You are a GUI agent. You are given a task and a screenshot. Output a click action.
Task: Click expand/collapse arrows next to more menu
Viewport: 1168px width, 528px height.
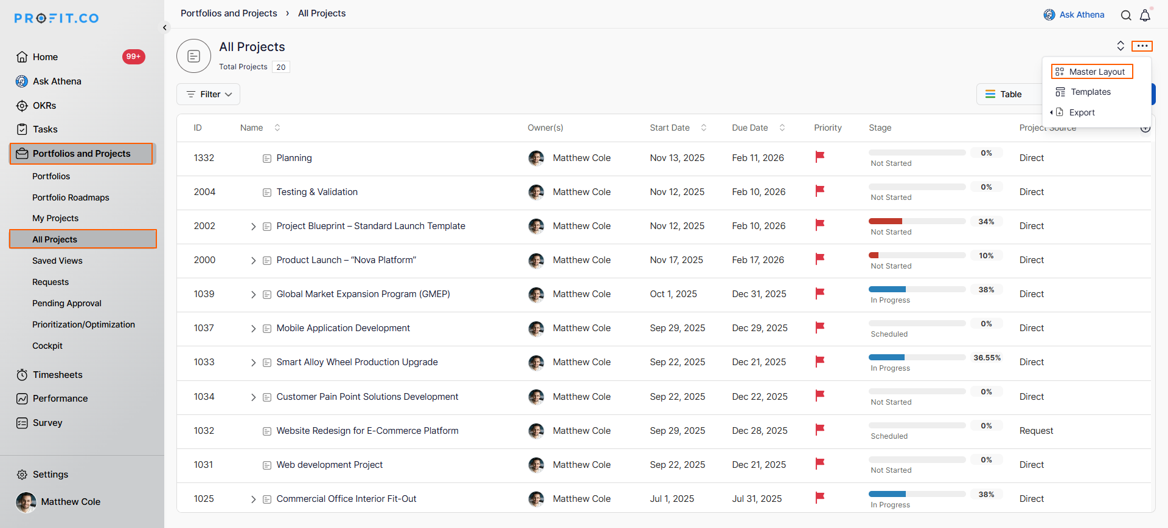(1121, 46)
